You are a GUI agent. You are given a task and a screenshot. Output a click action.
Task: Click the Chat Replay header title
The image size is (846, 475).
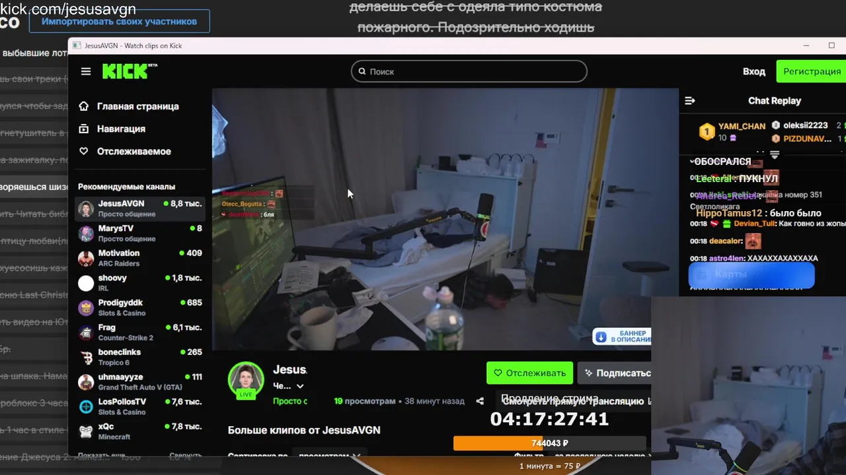coord(775,101)
